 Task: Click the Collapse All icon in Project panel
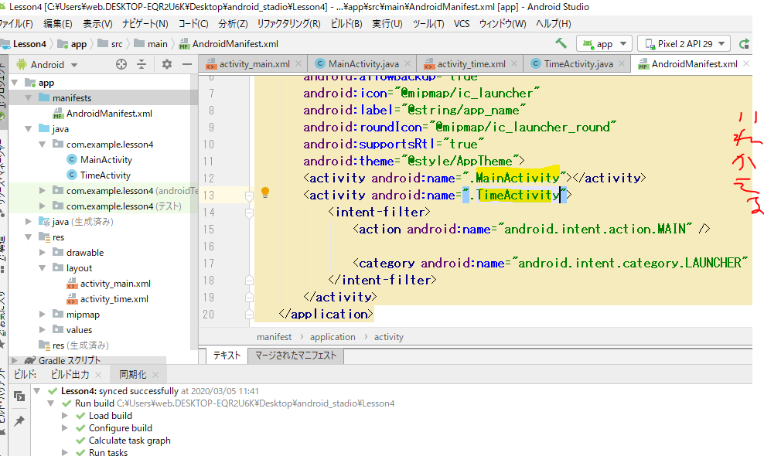142,64
